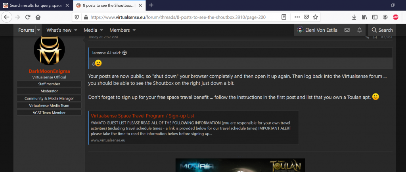Click the URL address bar

click(178, 17)
